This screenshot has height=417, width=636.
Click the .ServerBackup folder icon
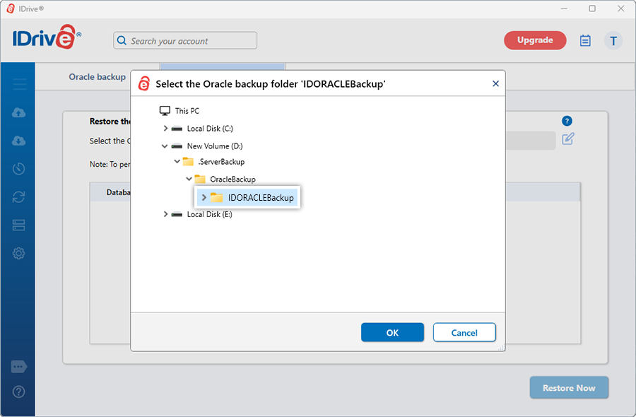click(188, 161)
